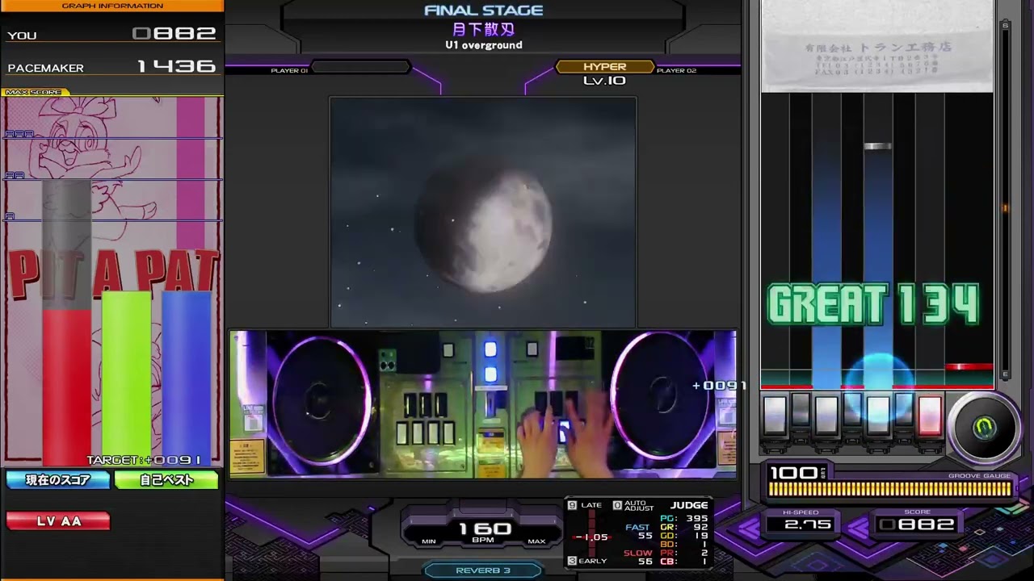Select the 現在のスコア label button
1034x581 pixels.
(58, 480)
